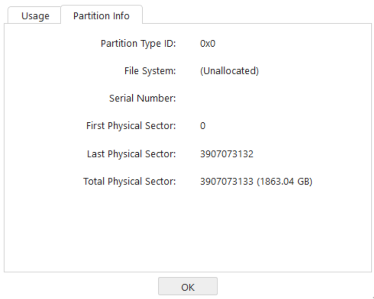Select the (Unallocated) file system value

pyautogui.click(x=229, y=71)
